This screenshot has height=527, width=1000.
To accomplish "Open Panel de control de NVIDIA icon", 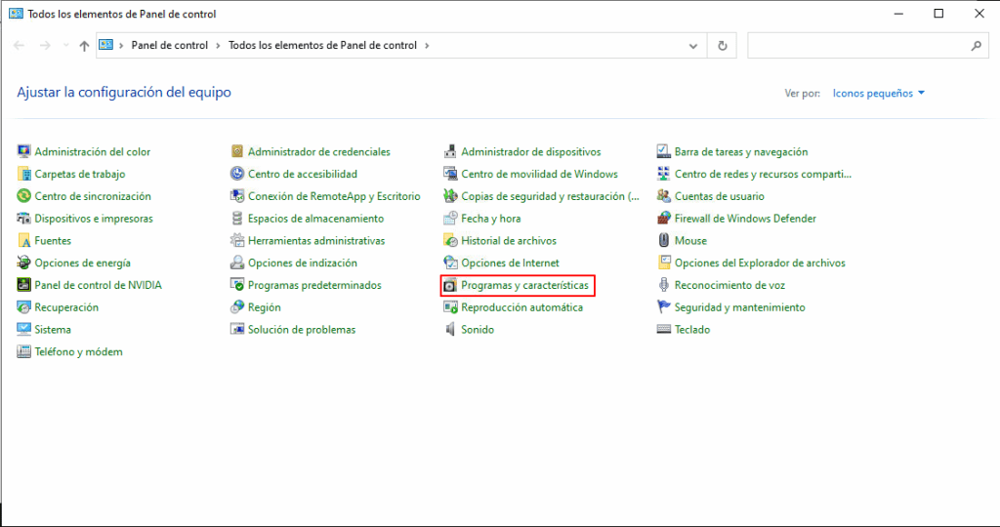I will pyautogui.click(x=23, y=285).
